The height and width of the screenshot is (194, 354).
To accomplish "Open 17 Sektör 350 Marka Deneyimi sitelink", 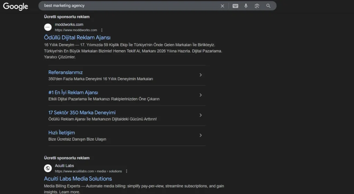I will (x=82, y=113).
